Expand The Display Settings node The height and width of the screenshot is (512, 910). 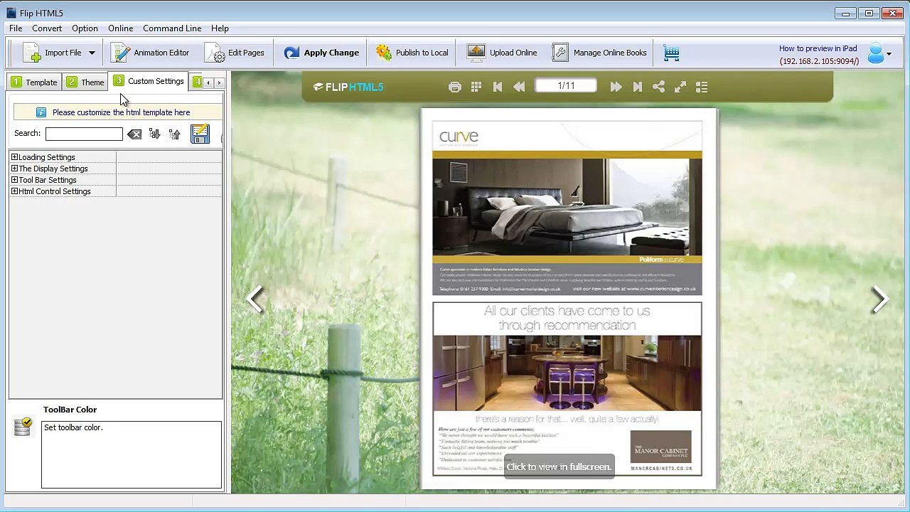(14, 169)
